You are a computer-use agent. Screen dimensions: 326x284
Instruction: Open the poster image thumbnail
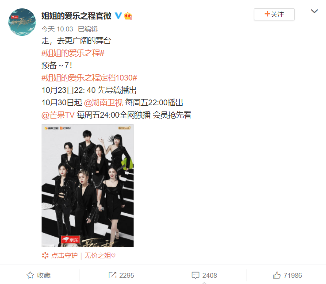(88, 186)
